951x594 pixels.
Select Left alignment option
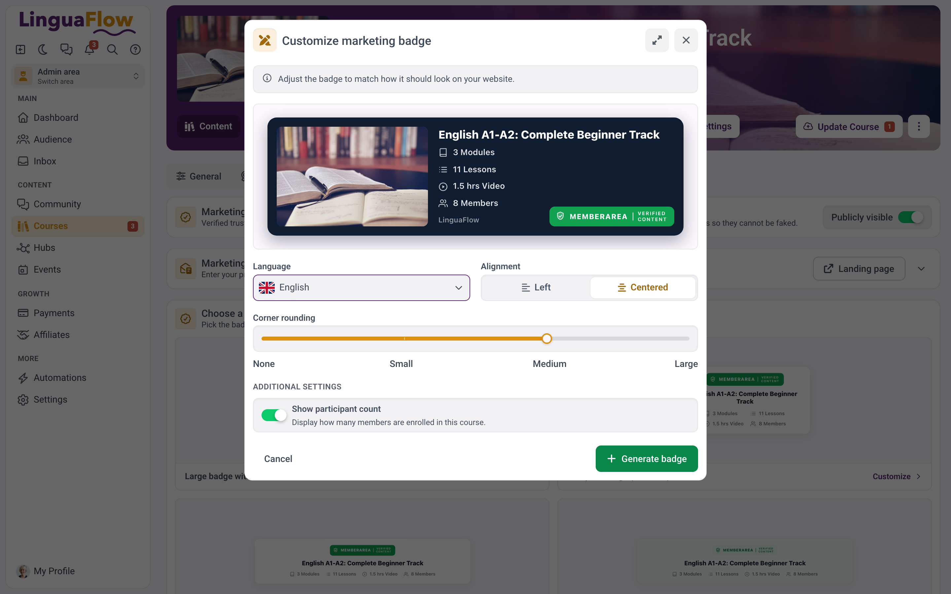point(536,287)
